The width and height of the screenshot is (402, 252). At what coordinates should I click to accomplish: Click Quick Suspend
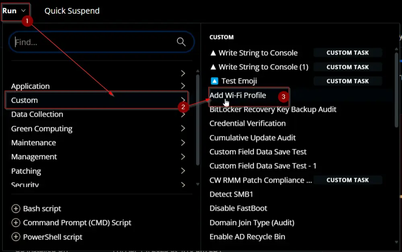pos(72,11)
